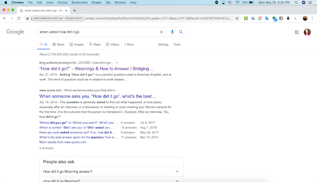The width and height of the screenshot is (317, 182).
Task: Open the Bookmarks menu
Action: tap(79, 2)
